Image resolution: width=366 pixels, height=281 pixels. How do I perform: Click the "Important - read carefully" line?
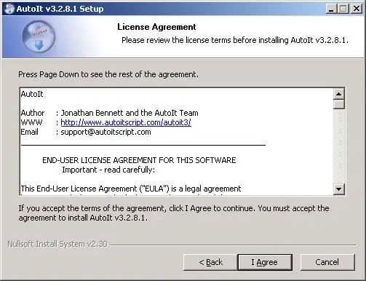[x=108, y=170]
